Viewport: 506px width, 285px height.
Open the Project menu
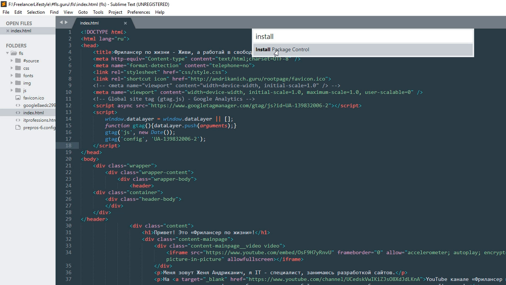(116, 12)
